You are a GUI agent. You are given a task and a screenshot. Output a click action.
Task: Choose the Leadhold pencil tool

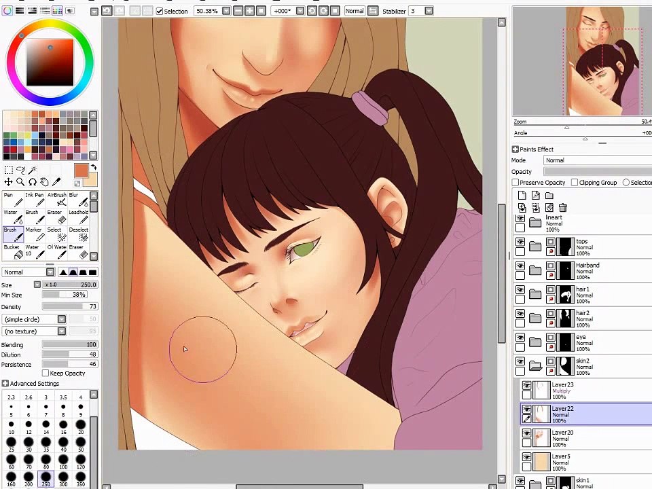(78, 217)
